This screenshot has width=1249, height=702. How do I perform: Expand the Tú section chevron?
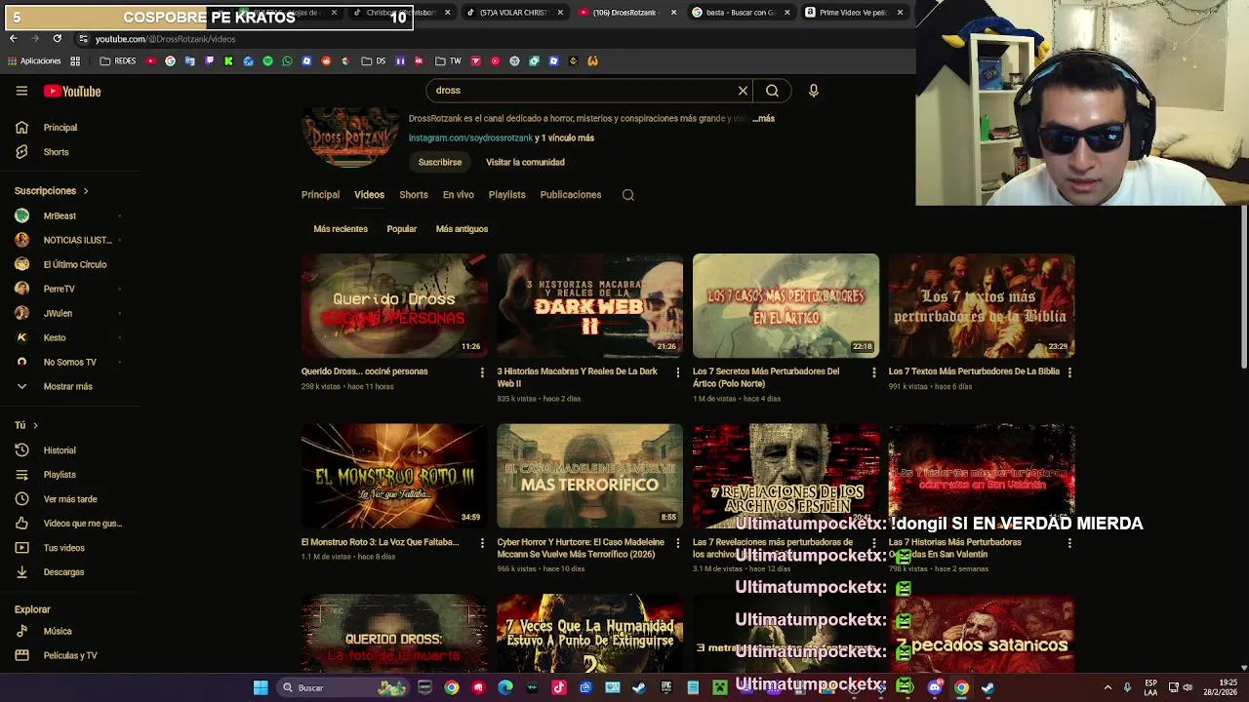(x=35, y=426)
